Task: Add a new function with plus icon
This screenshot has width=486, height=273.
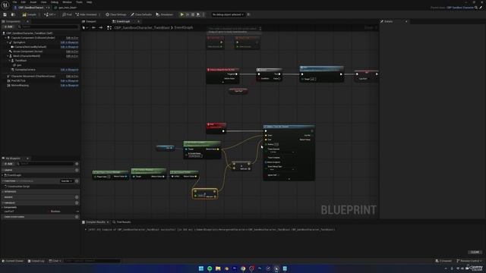Action: (77, 180)
